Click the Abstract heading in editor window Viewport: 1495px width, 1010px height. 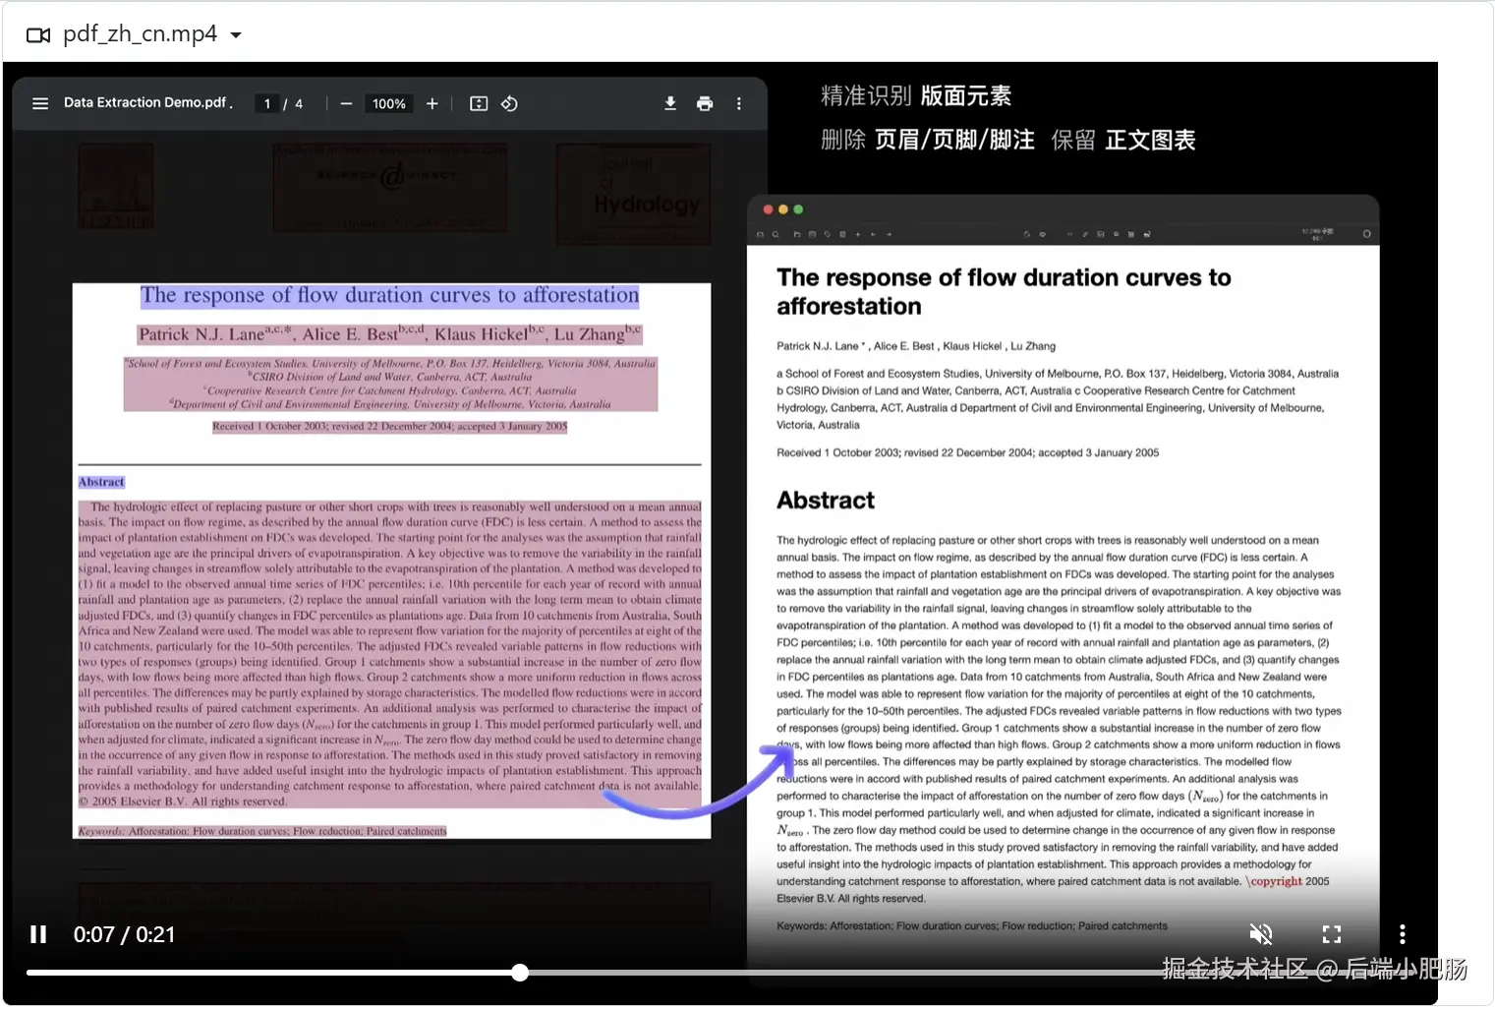[x=826, y=501]
